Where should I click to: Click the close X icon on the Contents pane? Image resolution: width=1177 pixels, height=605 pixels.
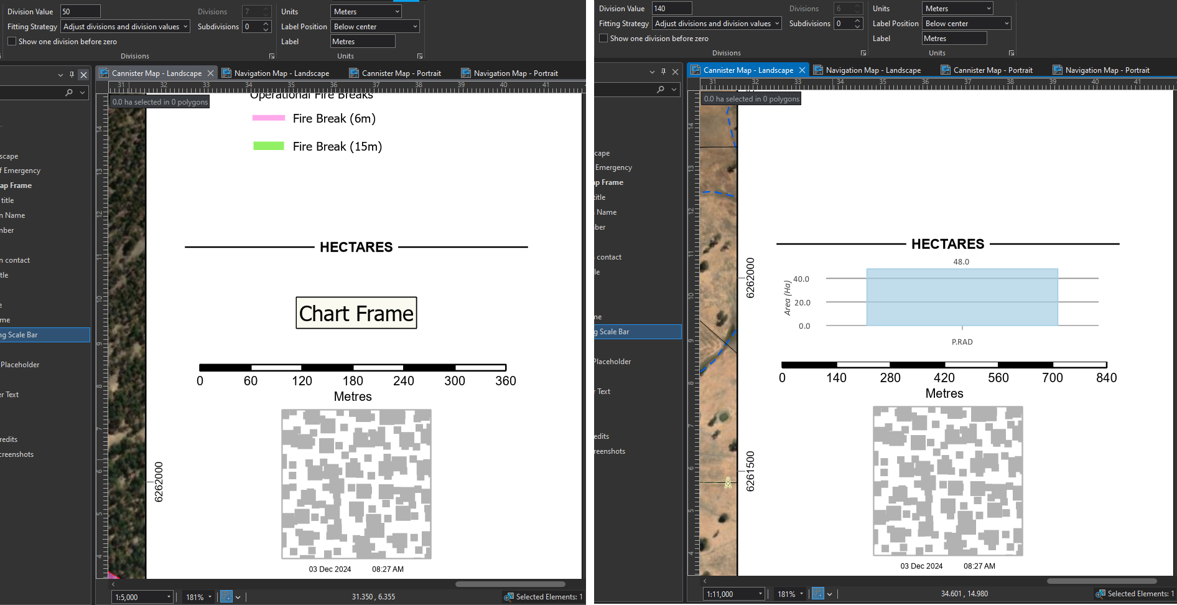coord(83,75)
